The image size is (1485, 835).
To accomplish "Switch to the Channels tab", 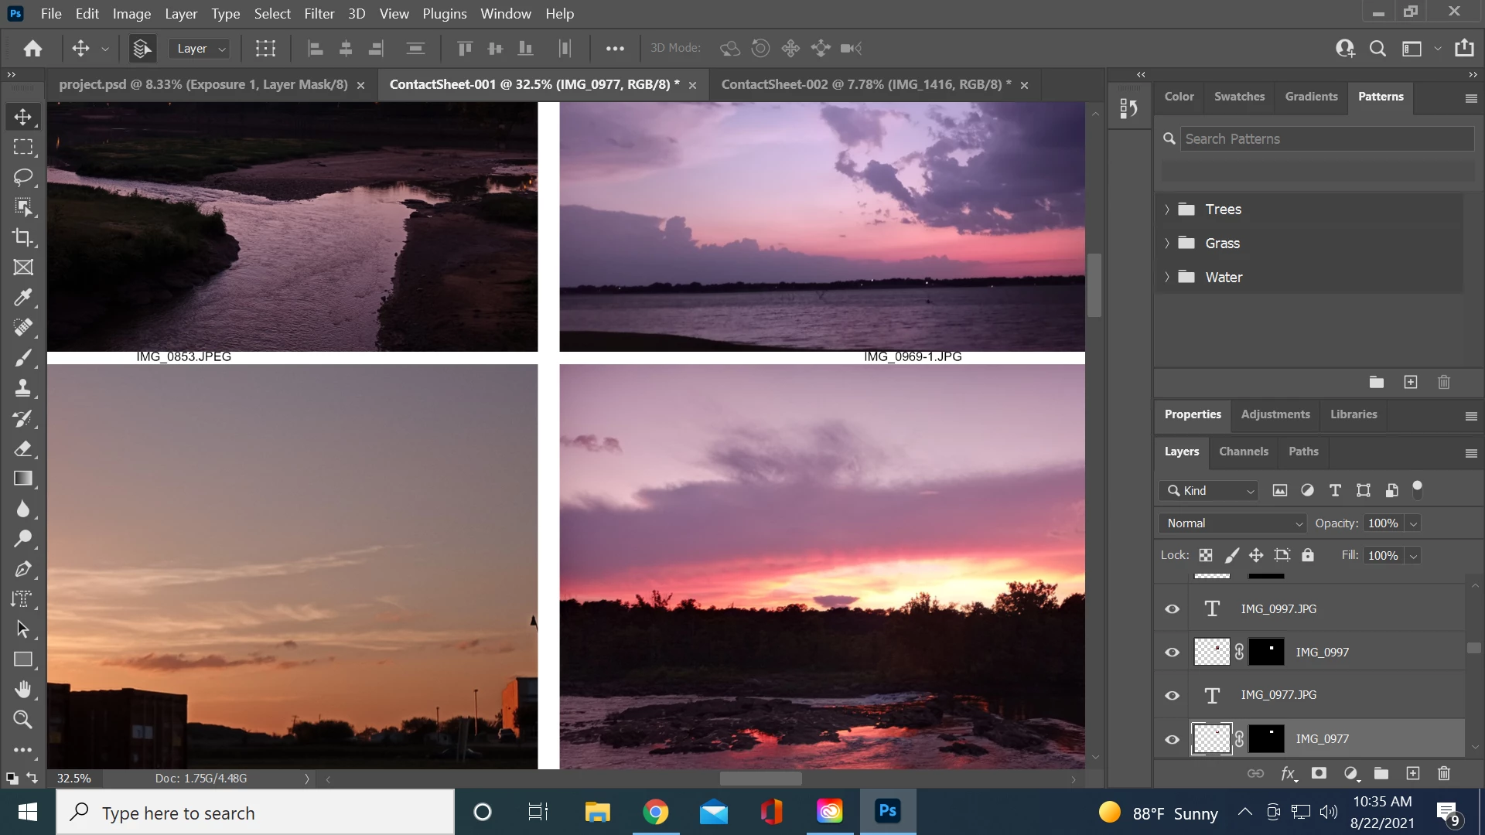I will (1243, 452).
